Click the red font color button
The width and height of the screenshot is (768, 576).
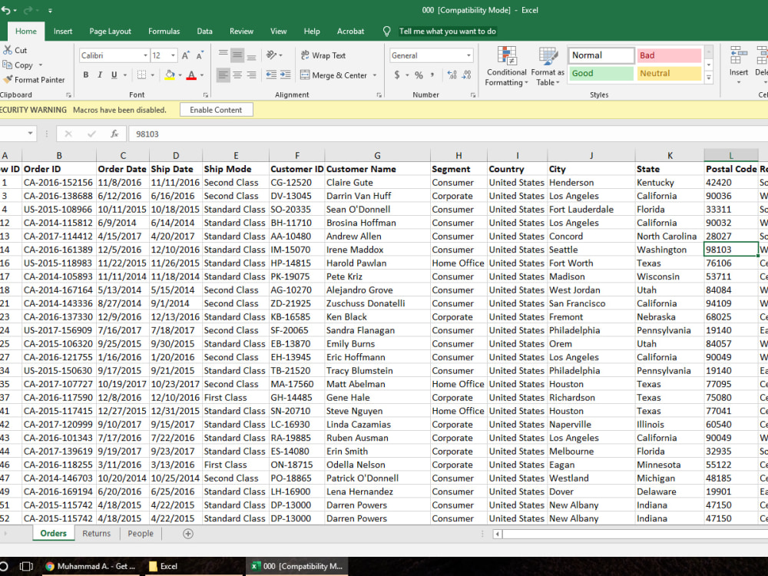[191, 75]
